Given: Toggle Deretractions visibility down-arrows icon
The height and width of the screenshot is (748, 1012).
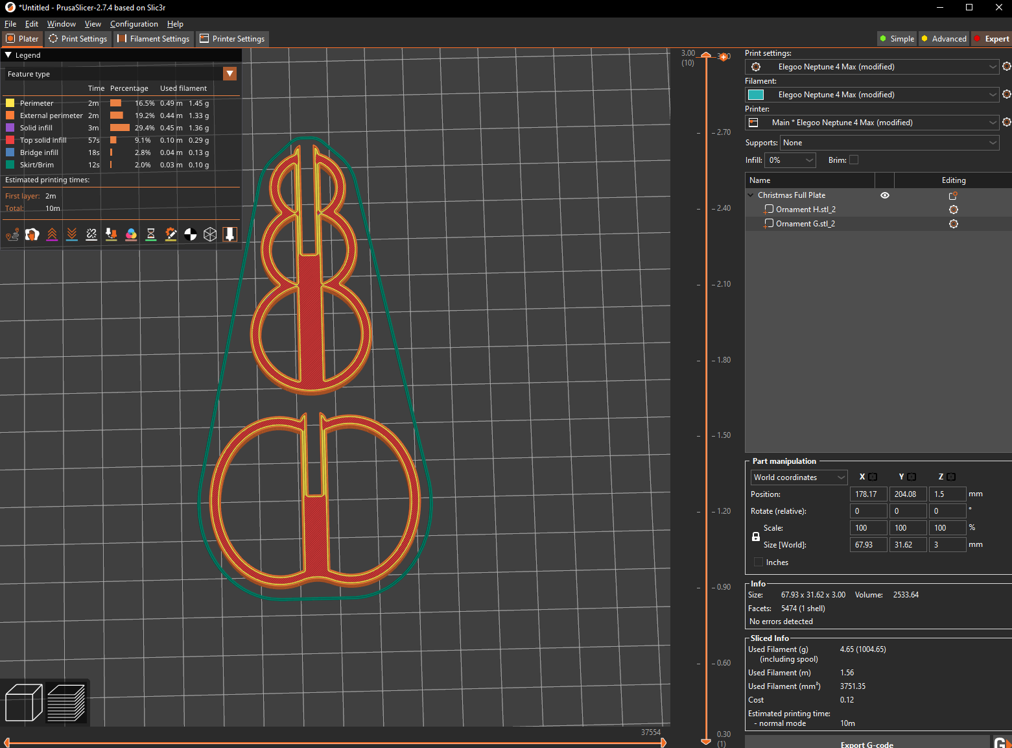Looking at the screenshot, I should coord(72,235).
